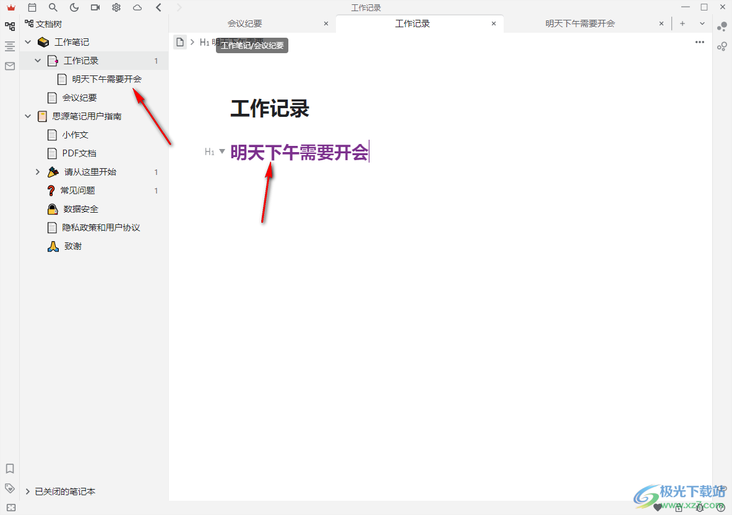Show the tags panel
732x515 pixels.
[10, 488]
